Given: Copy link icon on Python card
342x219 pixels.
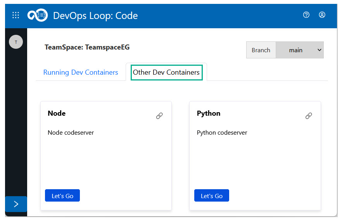Looking at the screenshot, I should pos(309,116).
